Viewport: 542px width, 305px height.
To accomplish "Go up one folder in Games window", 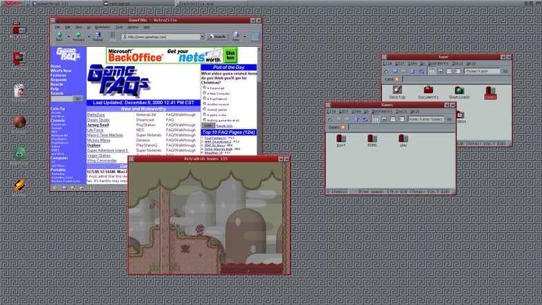I will coord(357,119).
